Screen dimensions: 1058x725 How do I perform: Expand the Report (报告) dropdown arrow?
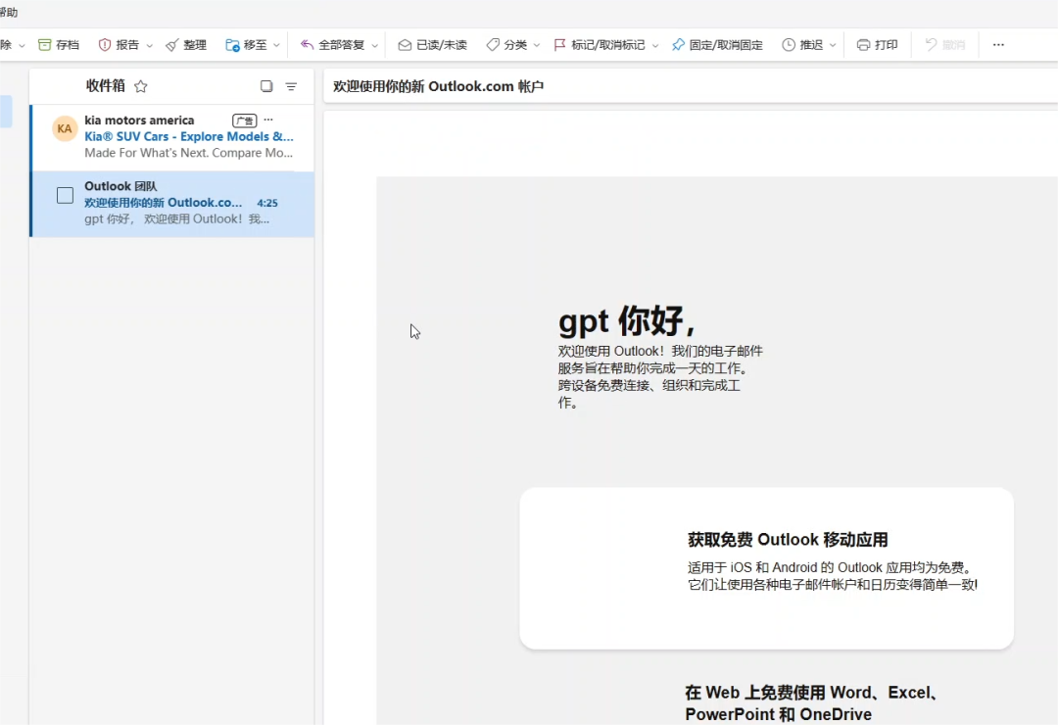[150, 46]
